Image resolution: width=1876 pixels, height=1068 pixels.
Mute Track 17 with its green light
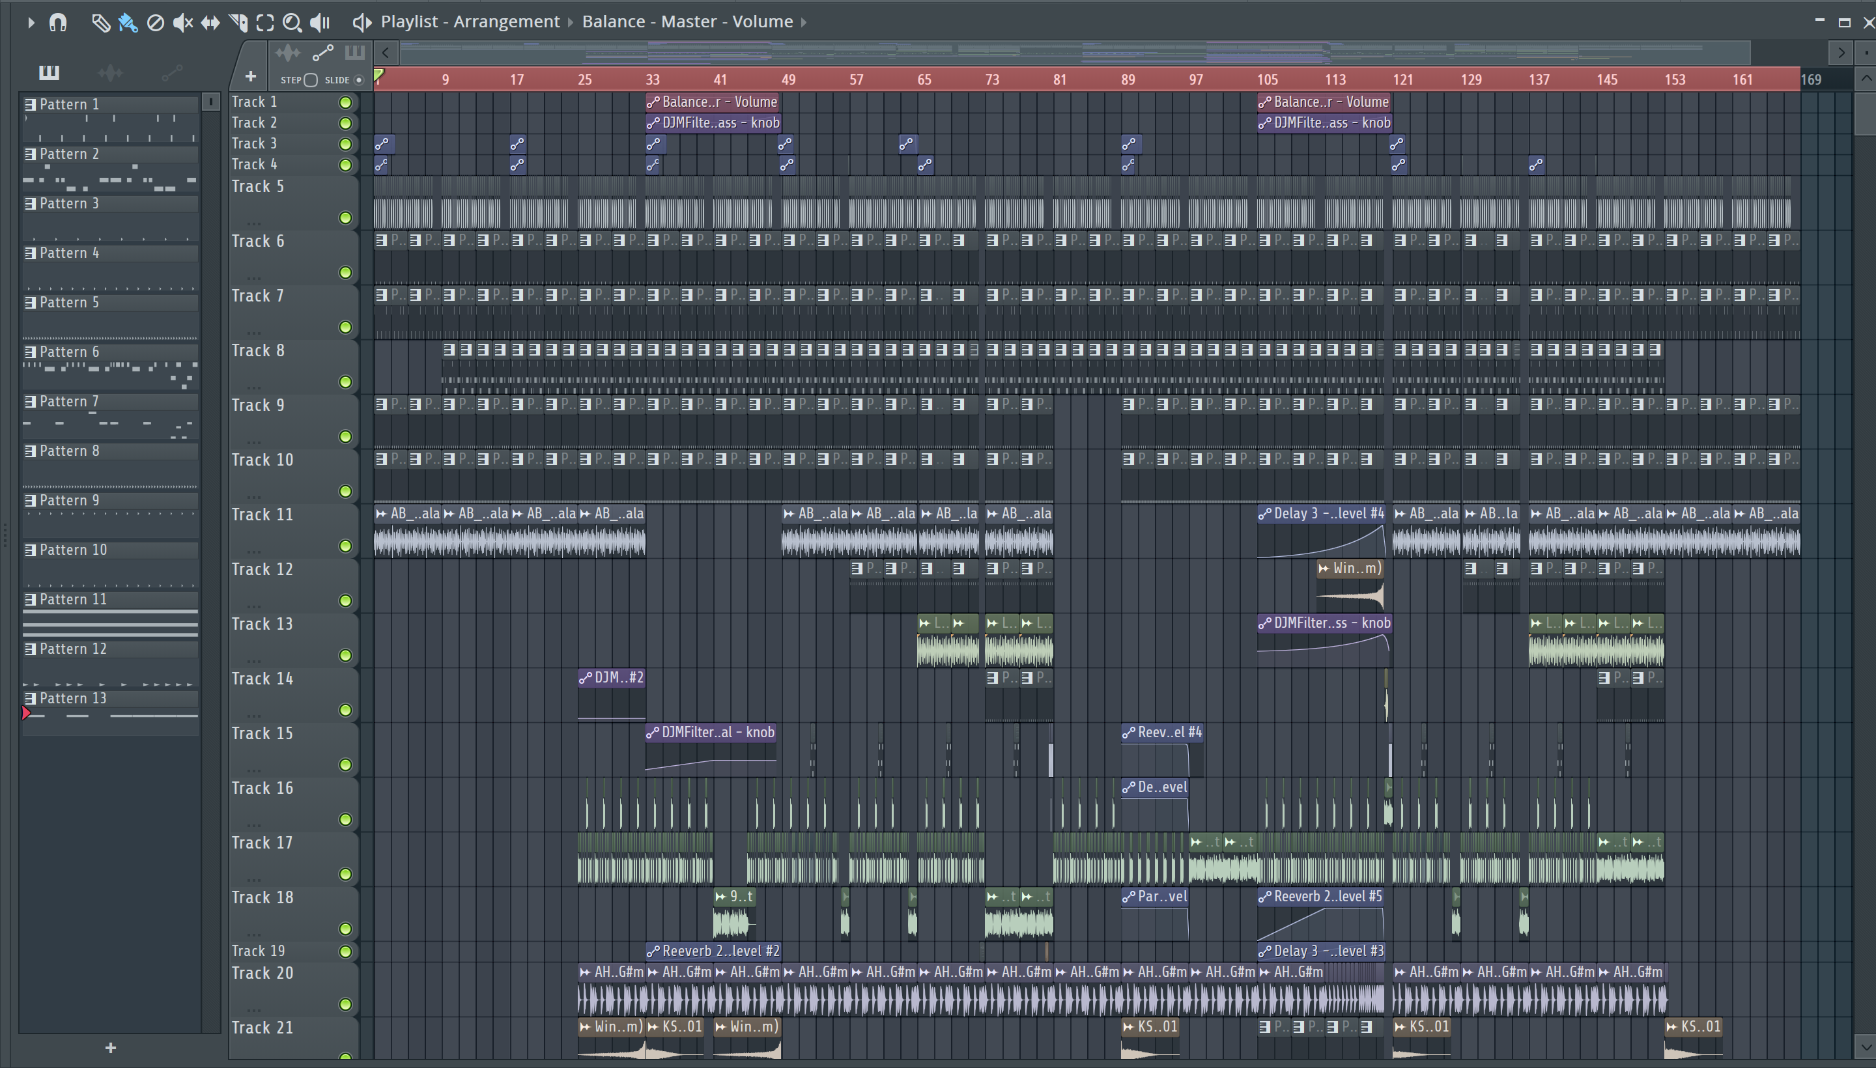[x=345, y=875]
